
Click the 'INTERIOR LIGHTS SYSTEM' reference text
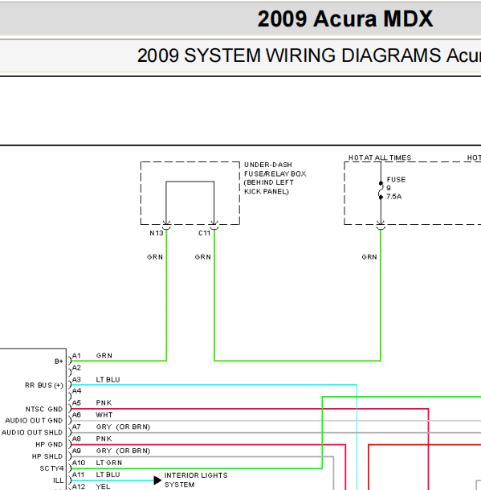coord(196,480)
